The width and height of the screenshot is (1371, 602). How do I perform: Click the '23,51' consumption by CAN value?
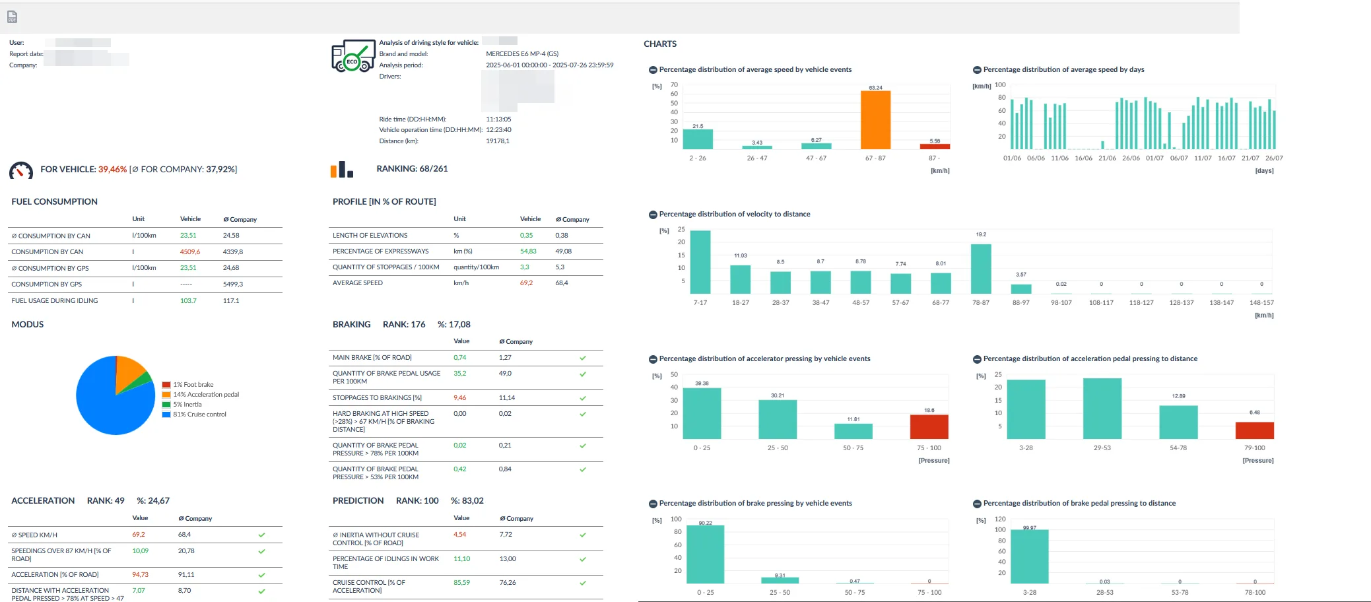click(x=188, y=236)
